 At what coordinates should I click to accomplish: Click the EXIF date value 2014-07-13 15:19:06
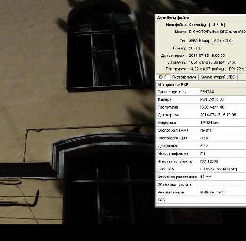(218, 115)
